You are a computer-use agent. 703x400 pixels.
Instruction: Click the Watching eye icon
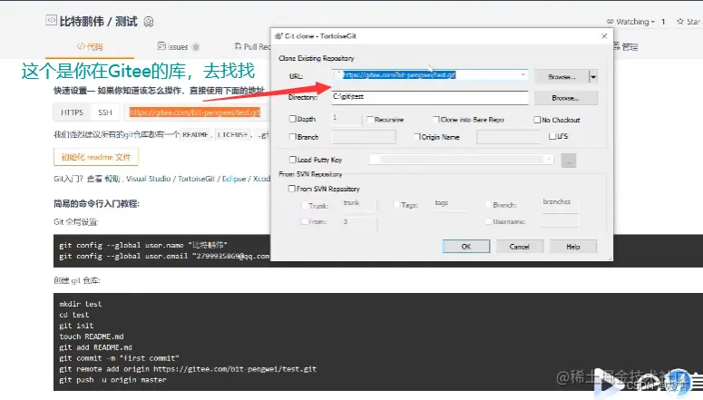coord(610,22)
